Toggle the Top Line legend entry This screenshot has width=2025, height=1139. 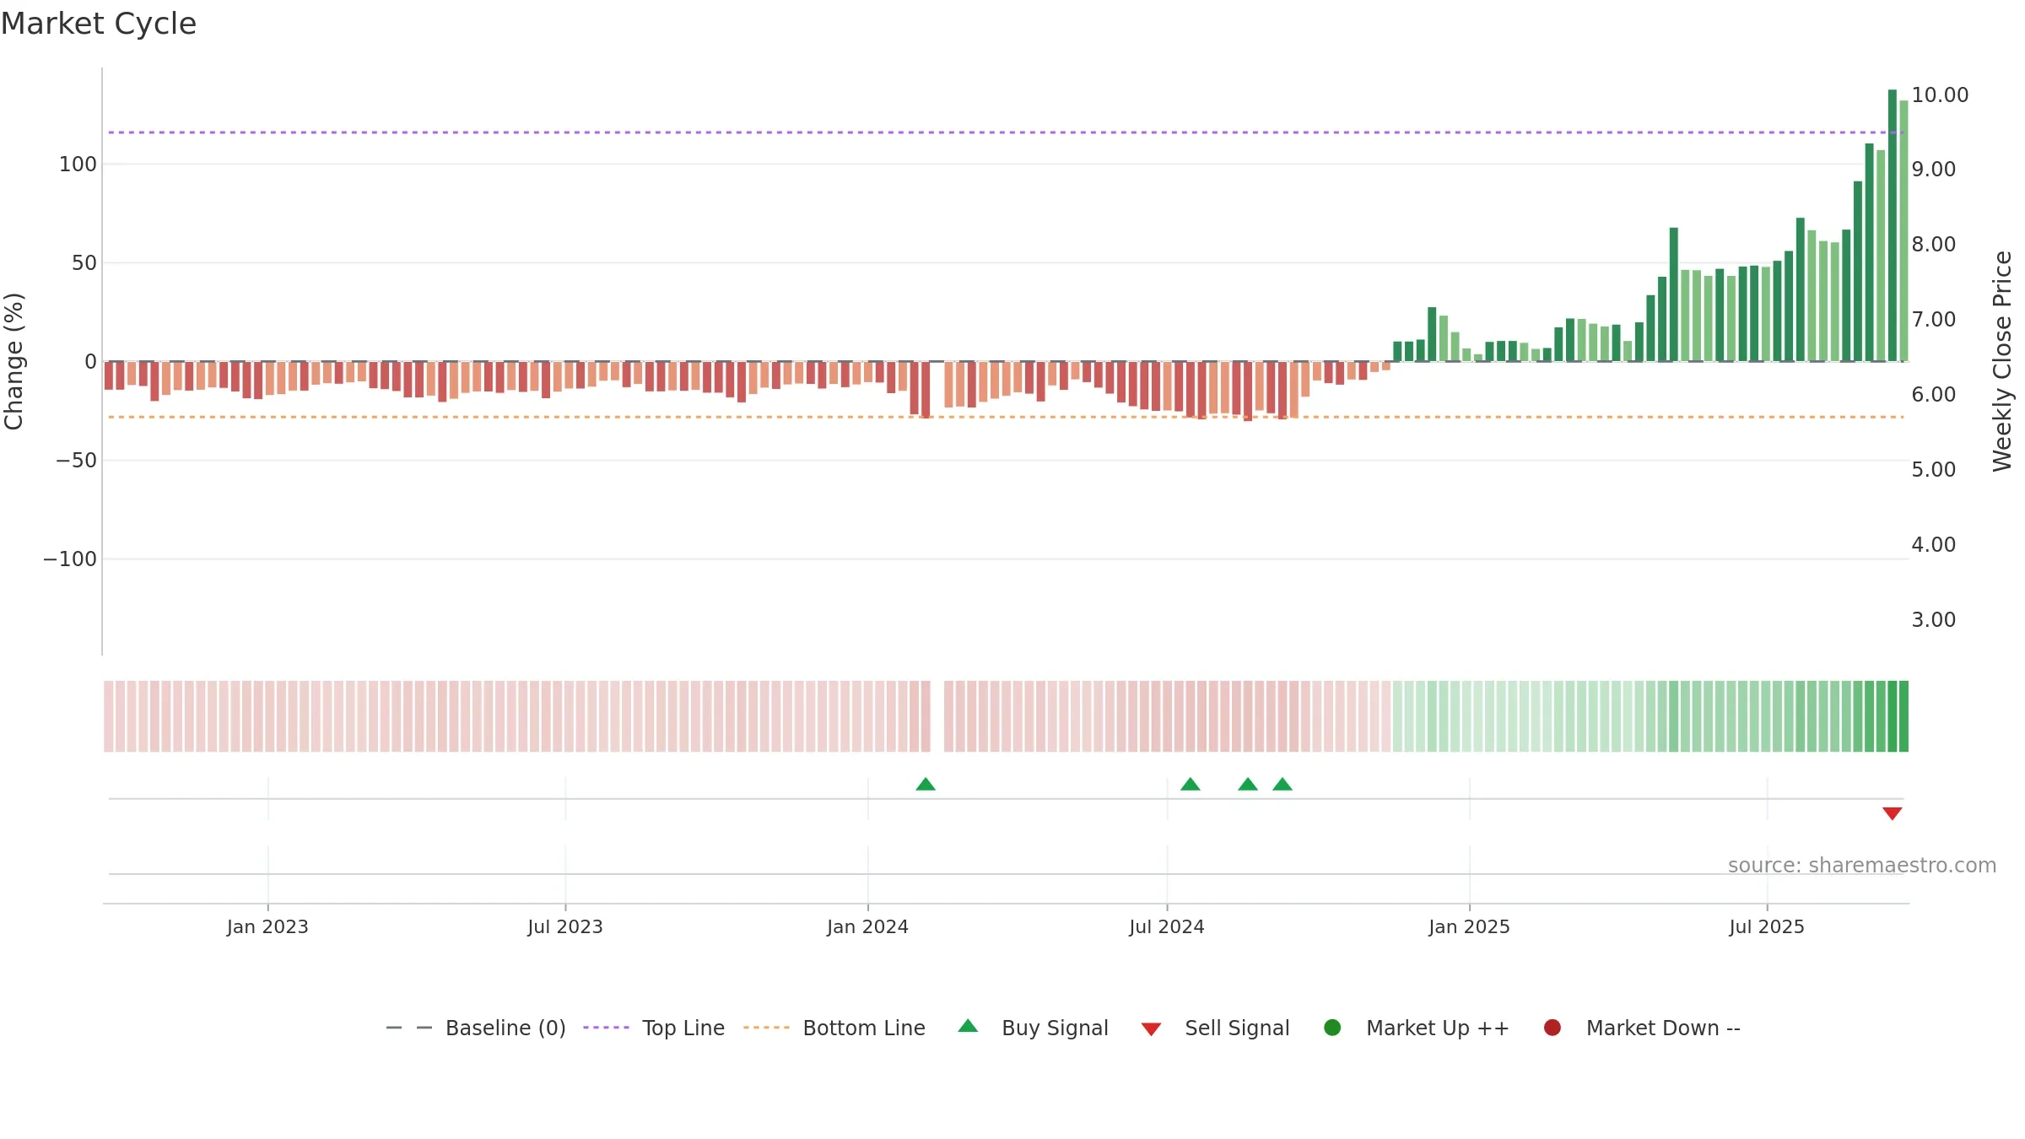(x=654, y=1028)
